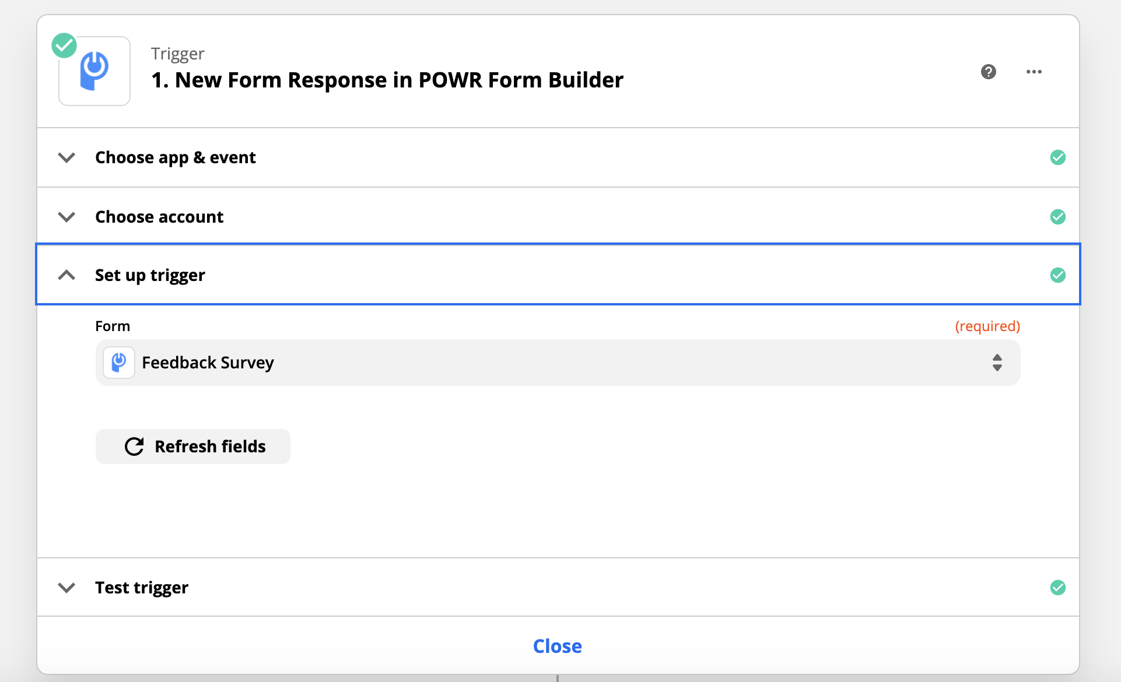Expand the Choose app & event chevron
The width and height of the screenshot is (1121, 682).
point(67,157)
